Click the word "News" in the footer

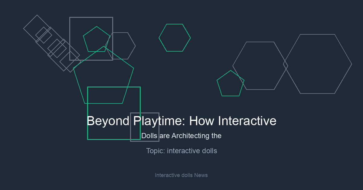[x=201, y=175]
